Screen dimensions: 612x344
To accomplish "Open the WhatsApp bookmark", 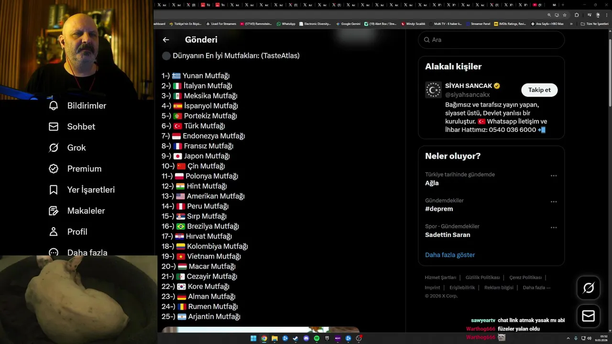I will pos(286,24).
